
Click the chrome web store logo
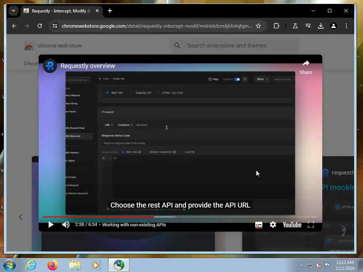pos(53,46)
